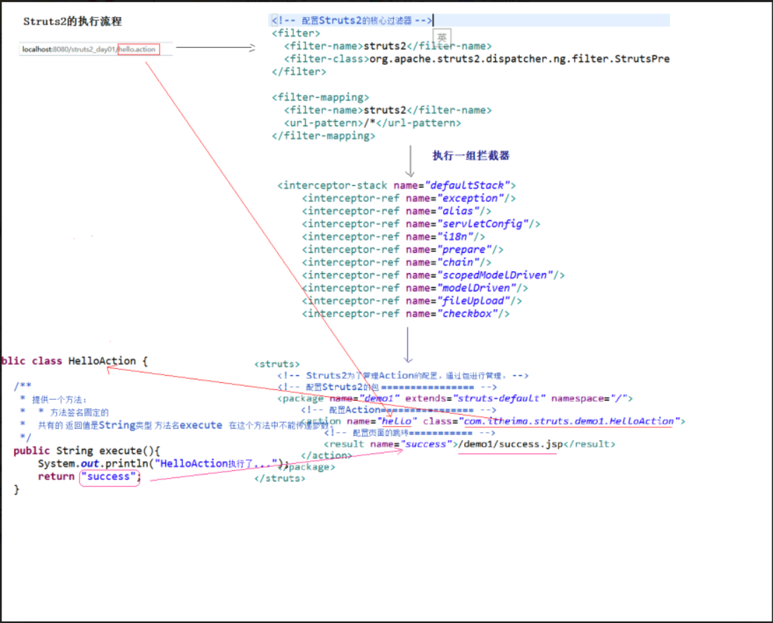Click the opening <filter> tag line
Viewport: 773px width, 623px height.
[296, 33]
